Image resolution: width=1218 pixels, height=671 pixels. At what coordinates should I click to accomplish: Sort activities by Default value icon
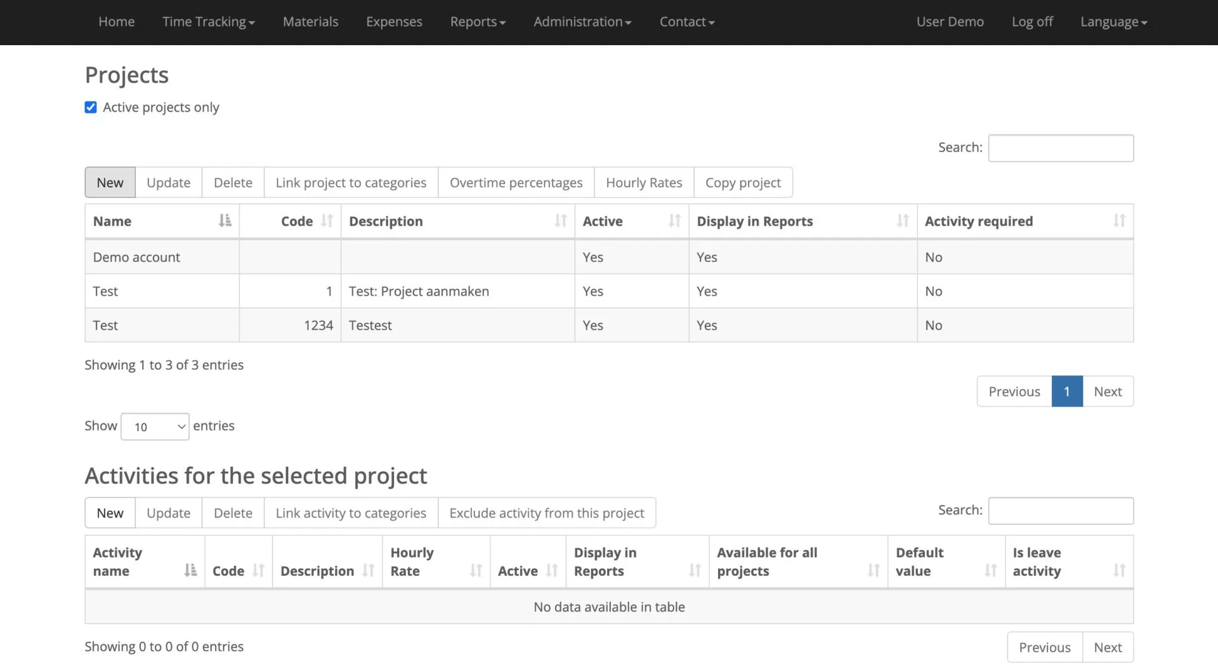[990, 570]
